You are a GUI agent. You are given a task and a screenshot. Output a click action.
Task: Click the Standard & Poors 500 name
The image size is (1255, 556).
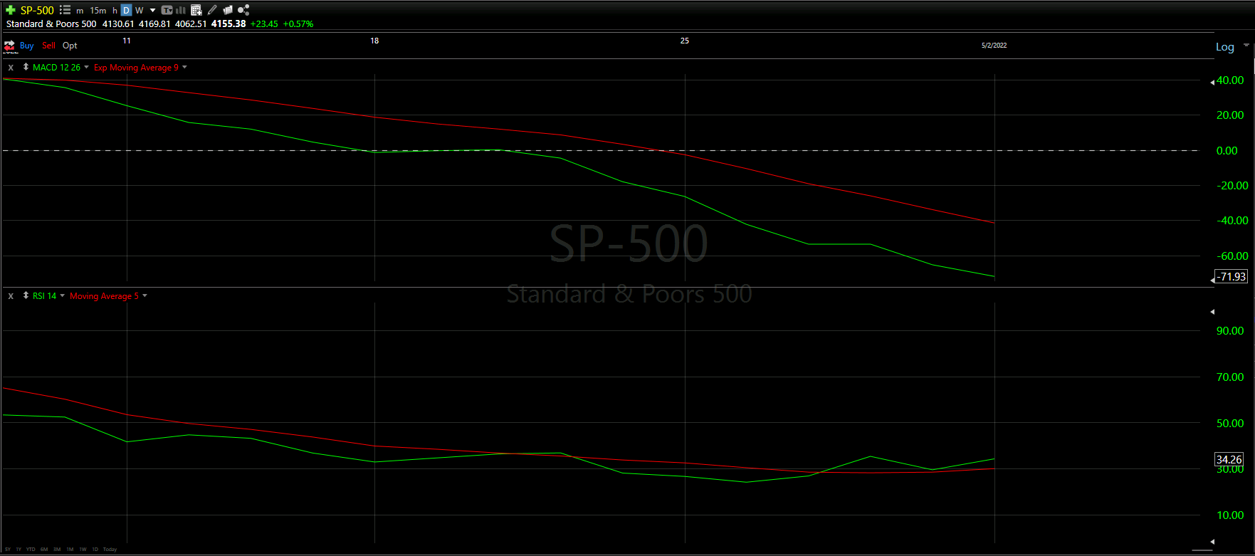51,23
